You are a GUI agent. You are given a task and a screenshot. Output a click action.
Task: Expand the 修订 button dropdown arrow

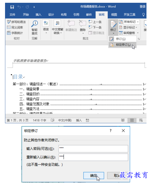click(x=114, y=33)
